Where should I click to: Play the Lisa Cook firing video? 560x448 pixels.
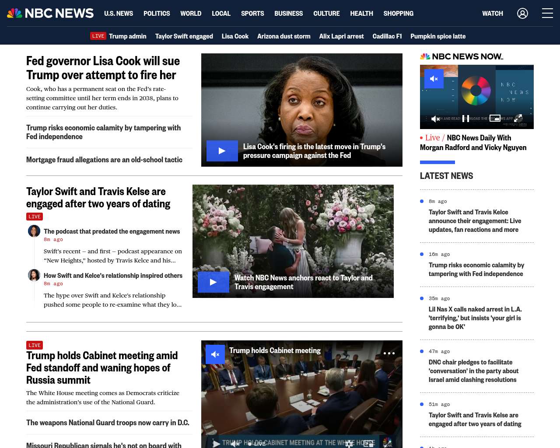(x=222, y=151)
